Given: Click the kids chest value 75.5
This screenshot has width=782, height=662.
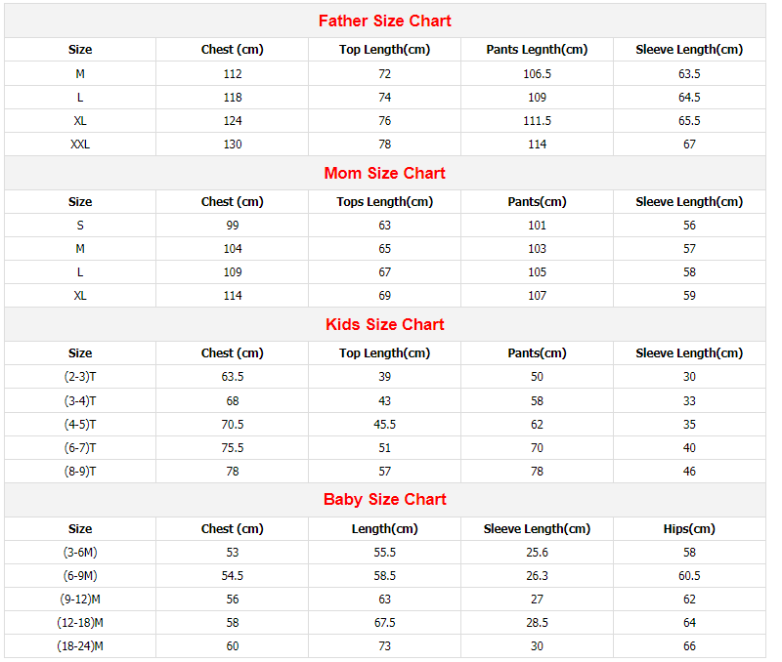Looking at the screenshot, I should coord(233,447).
